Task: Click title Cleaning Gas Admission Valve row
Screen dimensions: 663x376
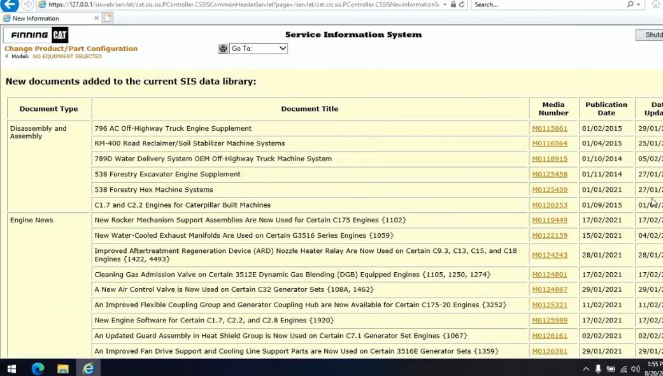Action: pyautogui.click(x=292, y=275)
